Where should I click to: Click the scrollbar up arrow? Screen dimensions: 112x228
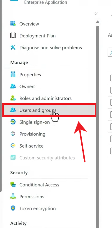[98, 22]
